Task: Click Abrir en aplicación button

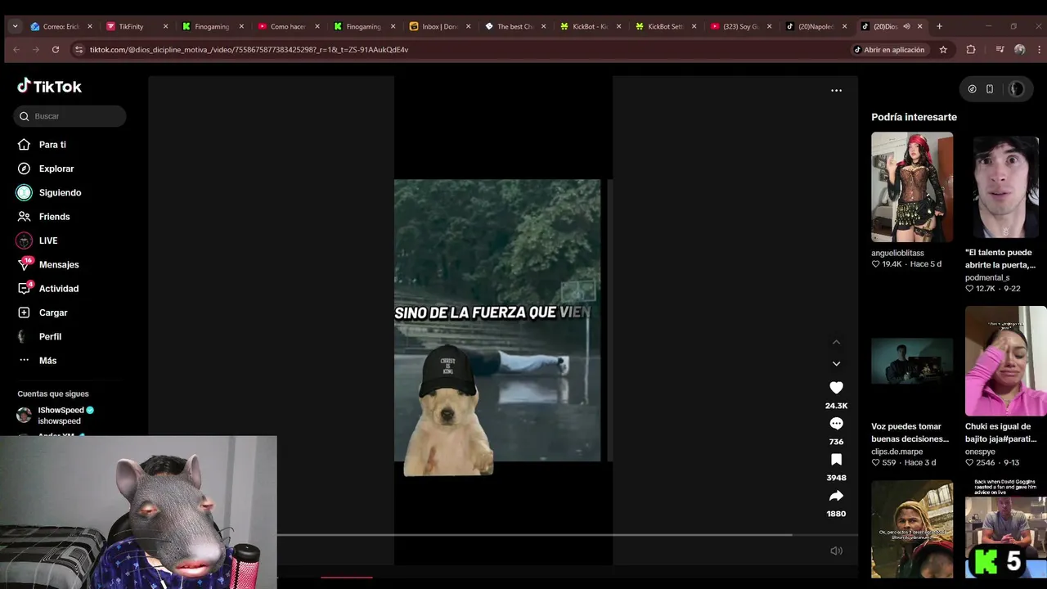Action: 889,50
